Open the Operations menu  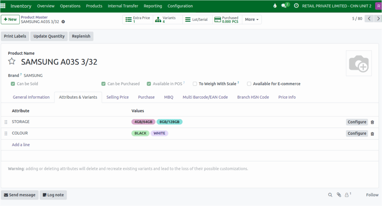pos(70,6)
